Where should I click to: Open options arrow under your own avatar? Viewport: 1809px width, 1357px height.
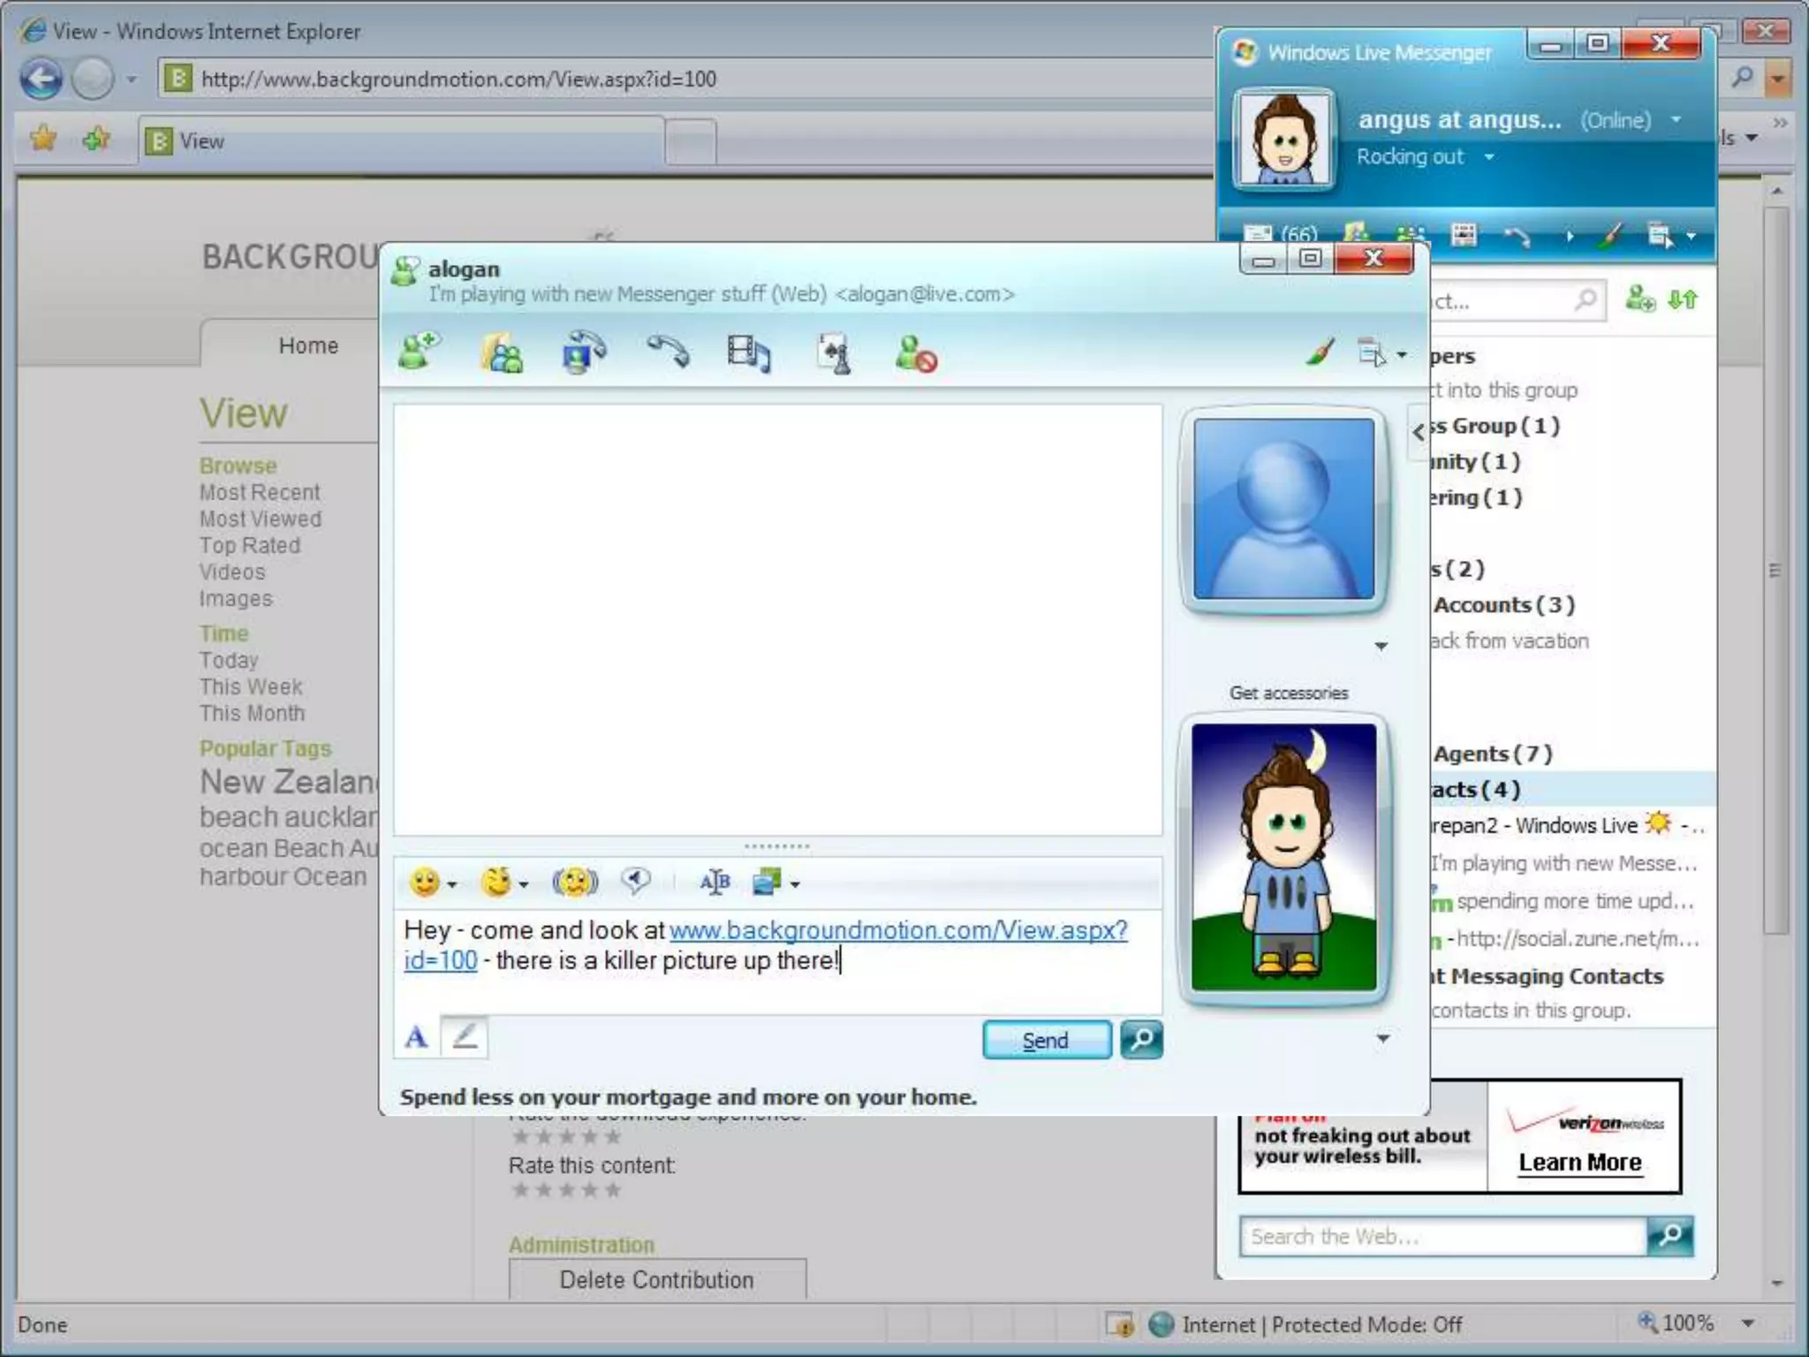pyautogui.click(x=1383, y=1039)
